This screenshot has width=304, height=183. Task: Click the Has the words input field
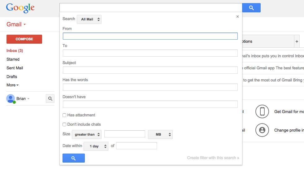[150, 87]
